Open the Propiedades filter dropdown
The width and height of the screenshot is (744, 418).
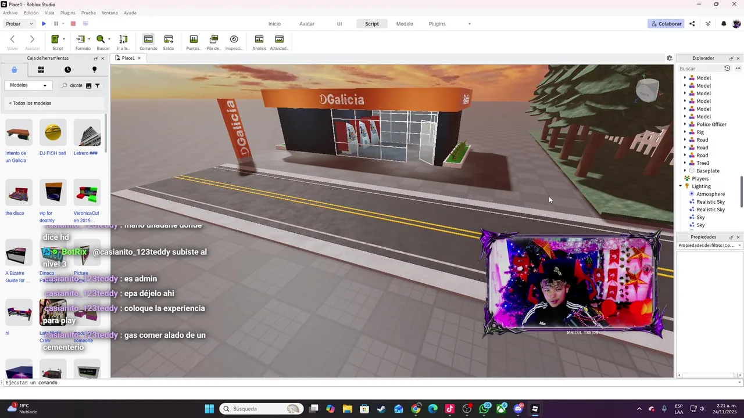[x=710, y=246]
